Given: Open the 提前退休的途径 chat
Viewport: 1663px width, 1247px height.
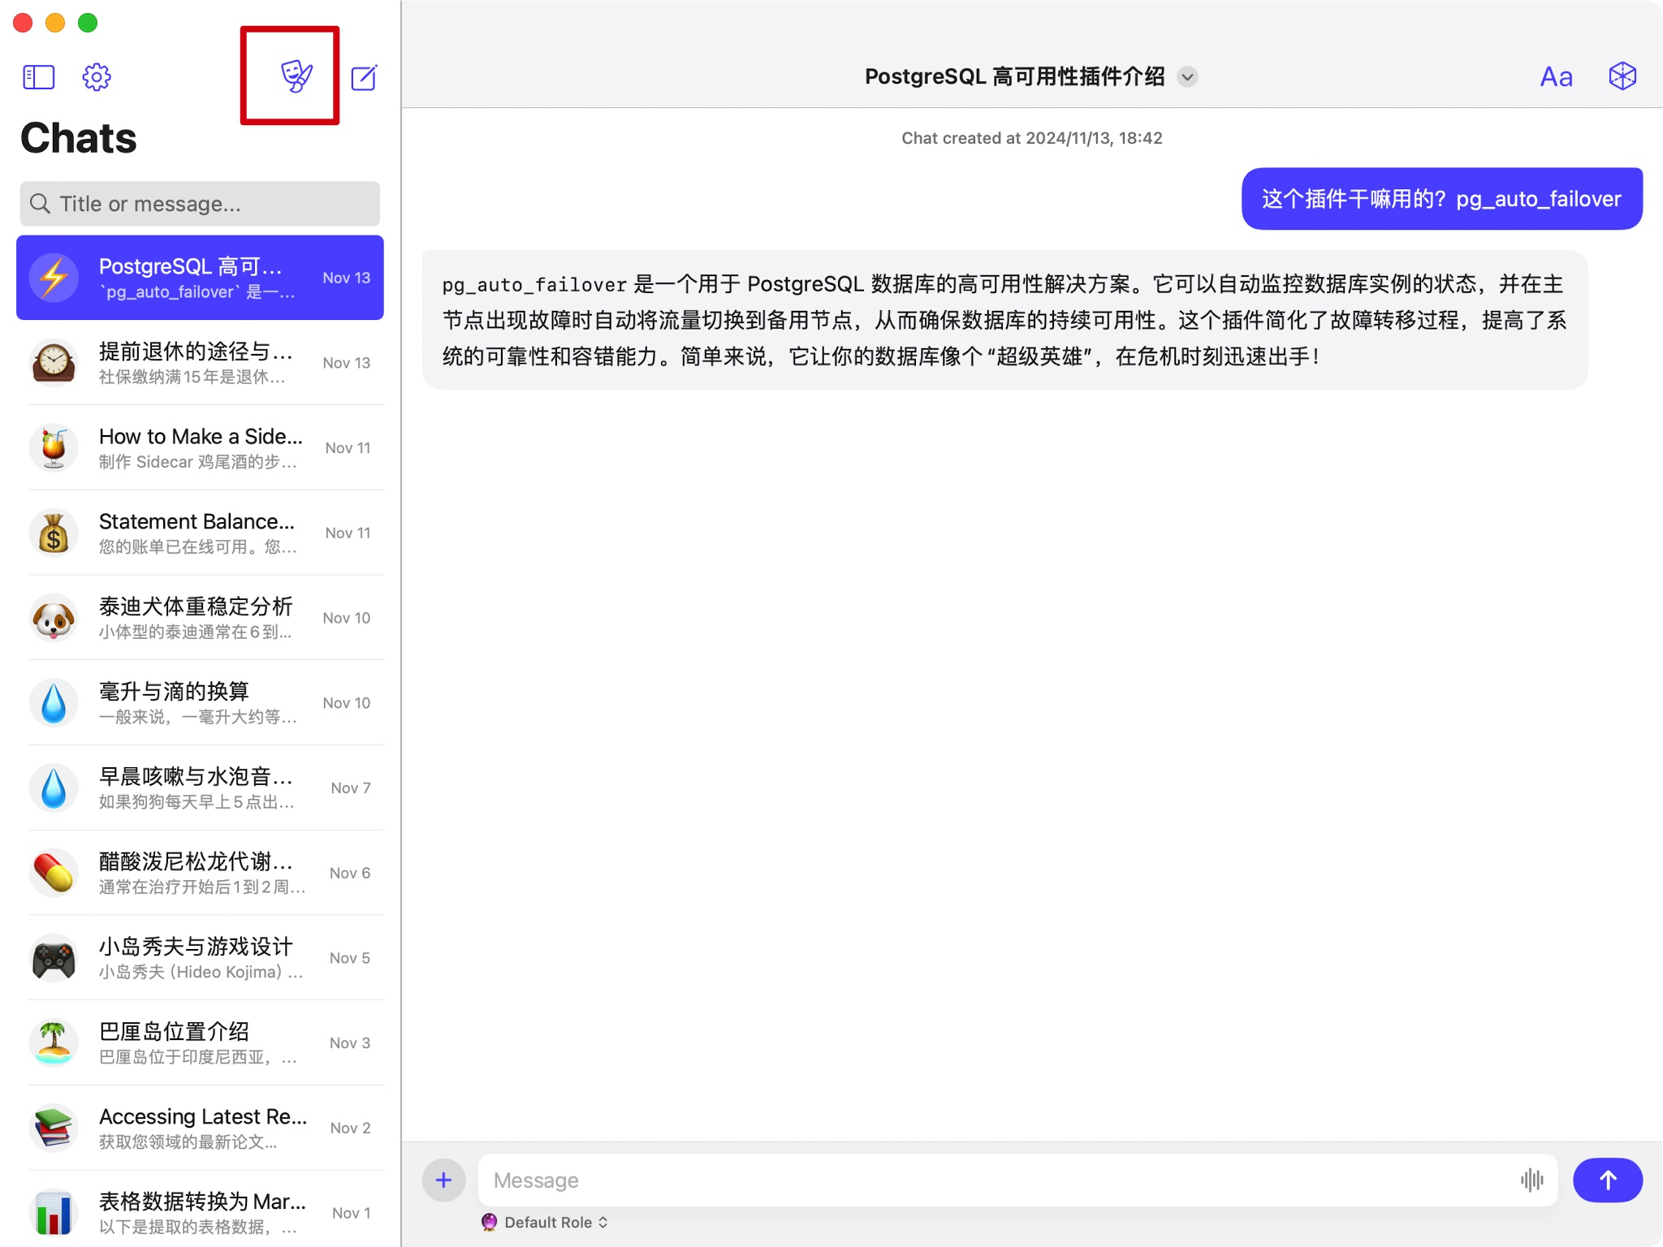Looking at the screenshot, I should click(x=200, y=363).
